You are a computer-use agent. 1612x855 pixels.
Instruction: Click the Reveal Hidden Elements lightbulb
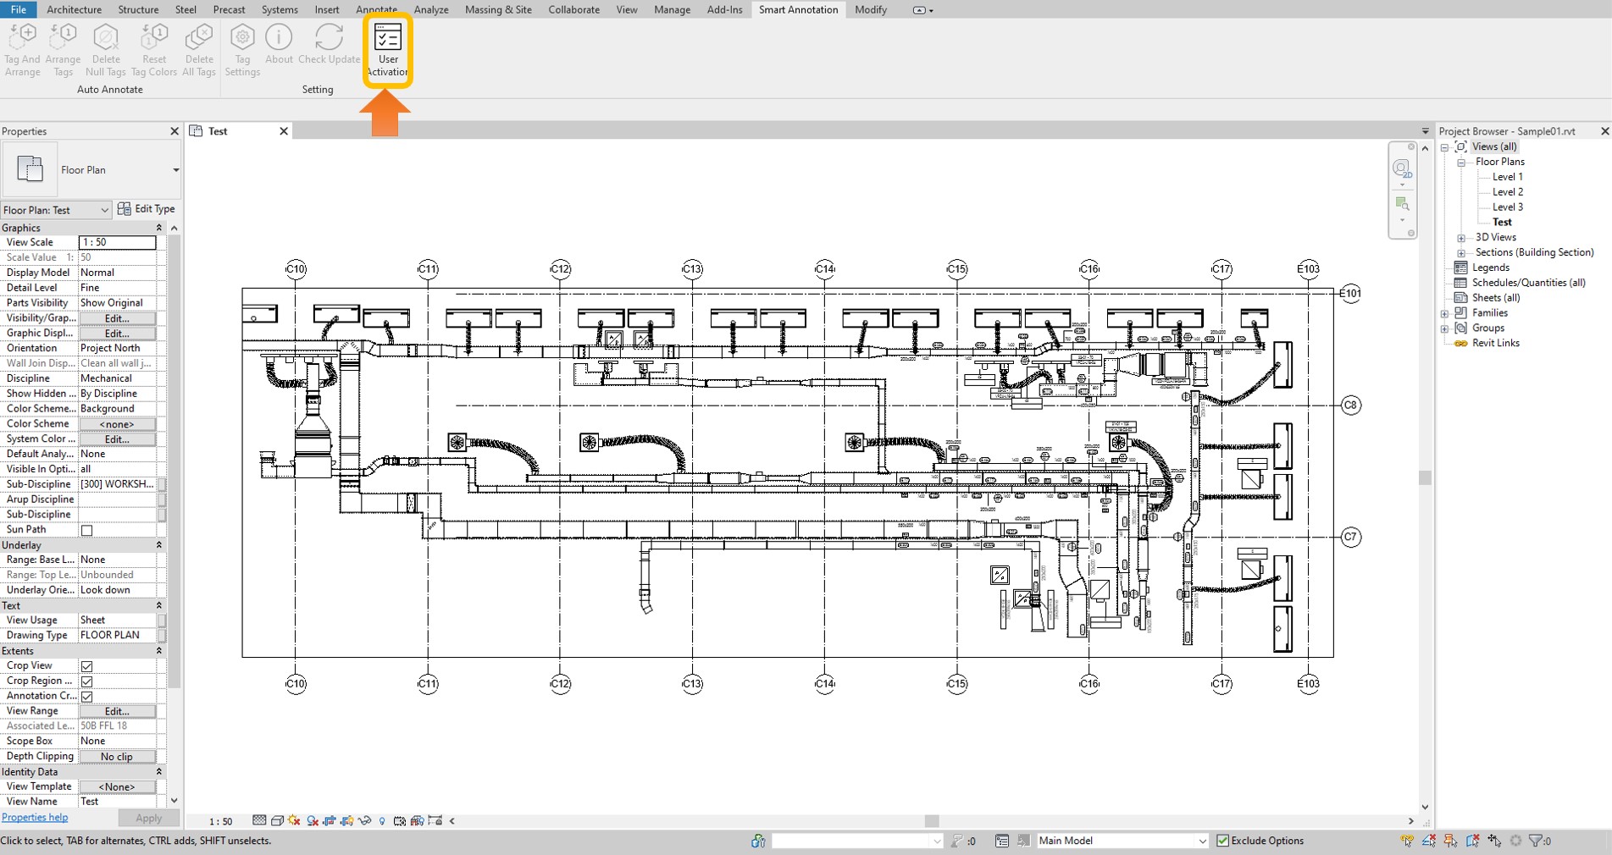pos(382,820)
